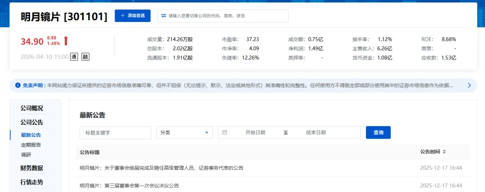Viewport: 485px width, 192px height.
Task: Click the 流通股本 value 1.91亿股
Action: 182,58
